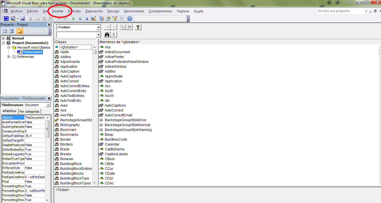
Task: Open the Complementos menu
Action: click(161, 11)
